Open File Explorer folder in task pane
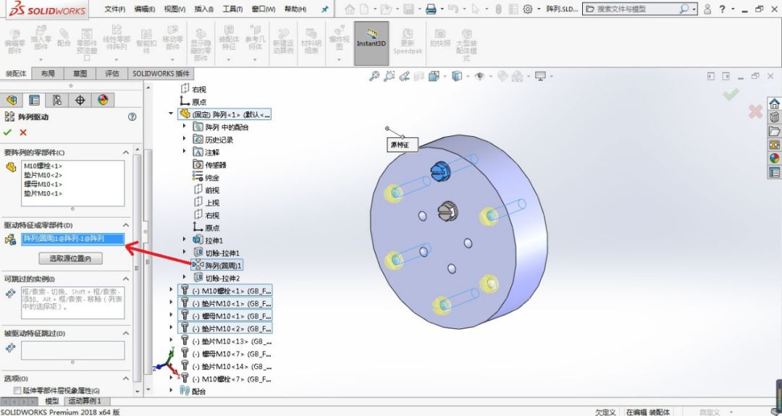The height and width of the screenshot is (416, 782). [774, 131]
